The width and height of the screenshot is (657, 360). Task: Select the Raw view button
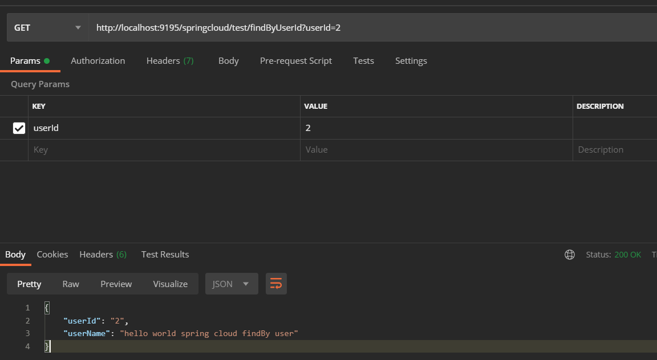coord(71,284)
